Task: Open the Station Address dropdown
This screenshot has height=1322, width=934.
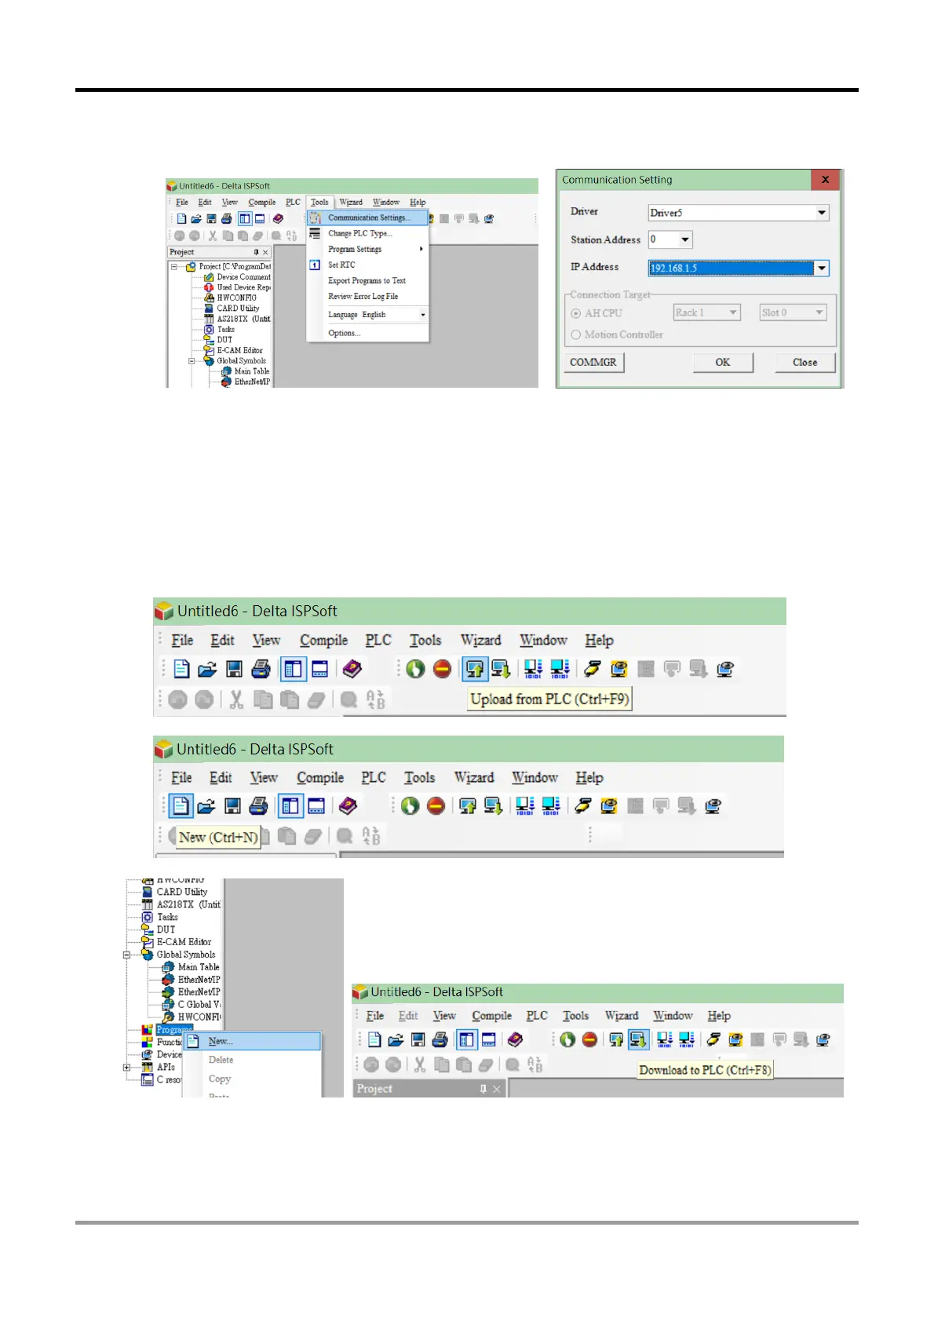Action: [685, 239]
